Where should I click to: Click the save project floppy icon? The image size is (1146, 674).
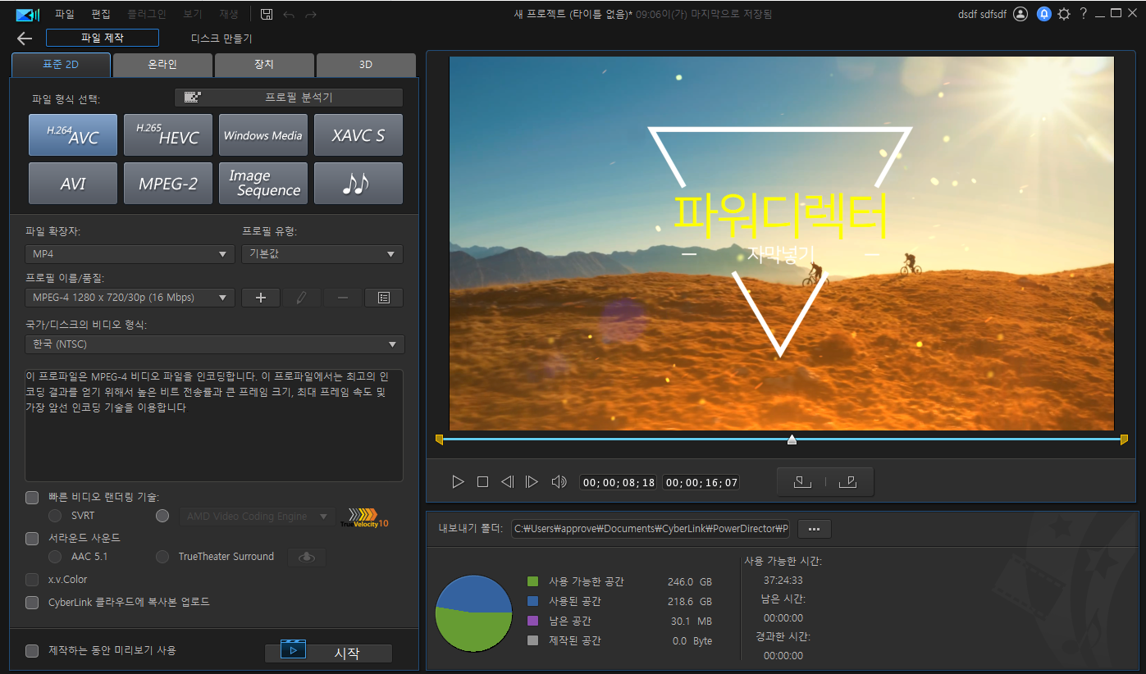(267, 14)
